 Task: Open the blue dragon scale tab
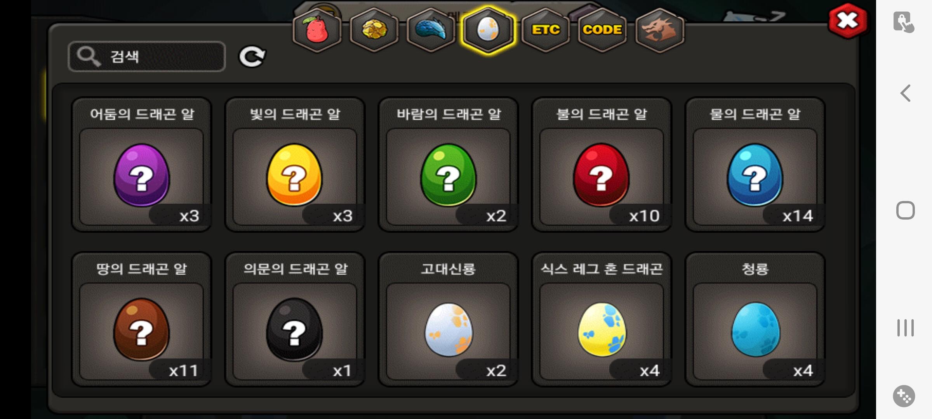pos(431,30)
